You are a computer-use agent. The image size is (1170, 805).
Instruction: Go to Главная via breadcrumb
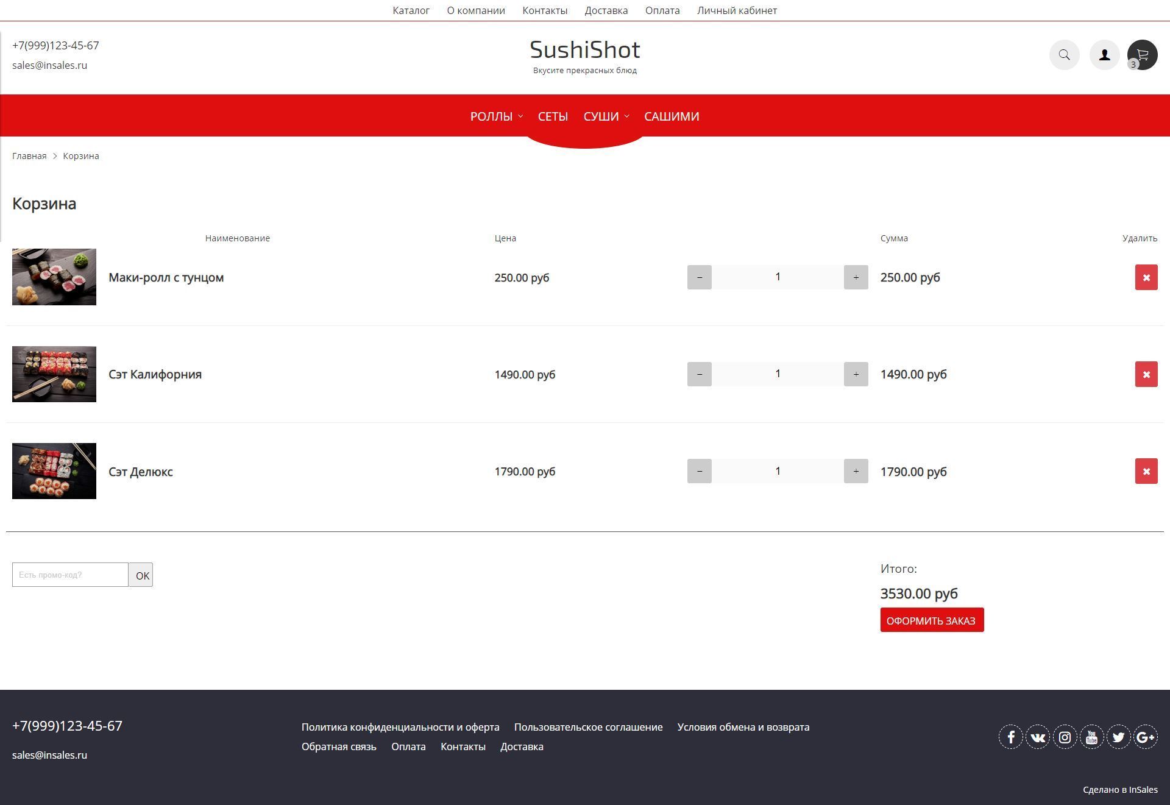[29, 156]
